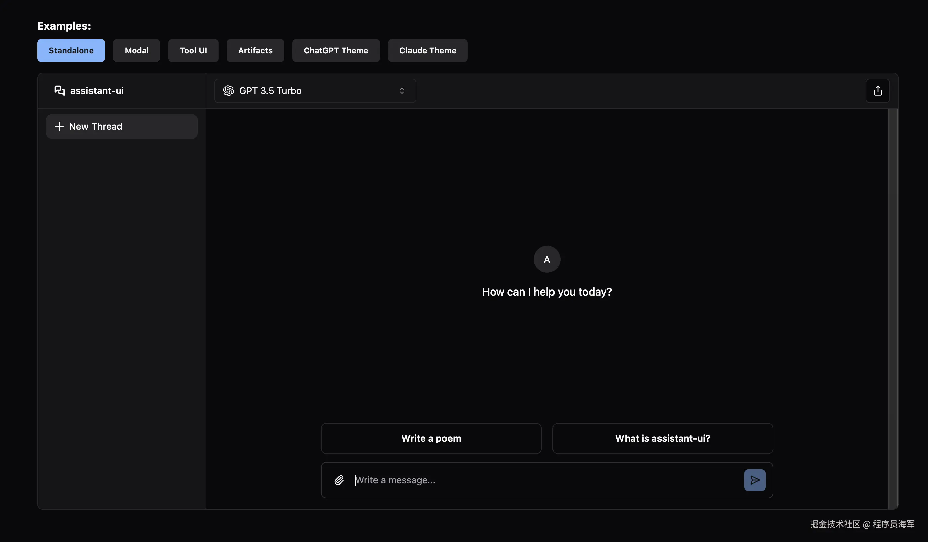The image size is (928, 542).
Task: Click the paperclip attachment icon
Action: [x=339, y=480]
